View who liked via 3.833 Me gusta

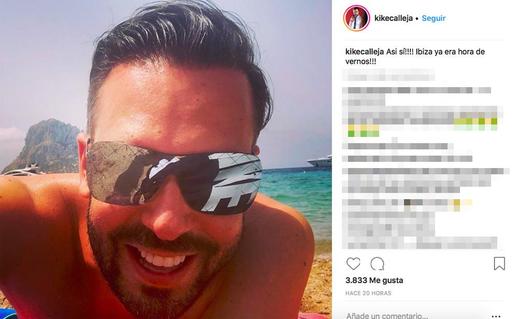pos(374,280)
